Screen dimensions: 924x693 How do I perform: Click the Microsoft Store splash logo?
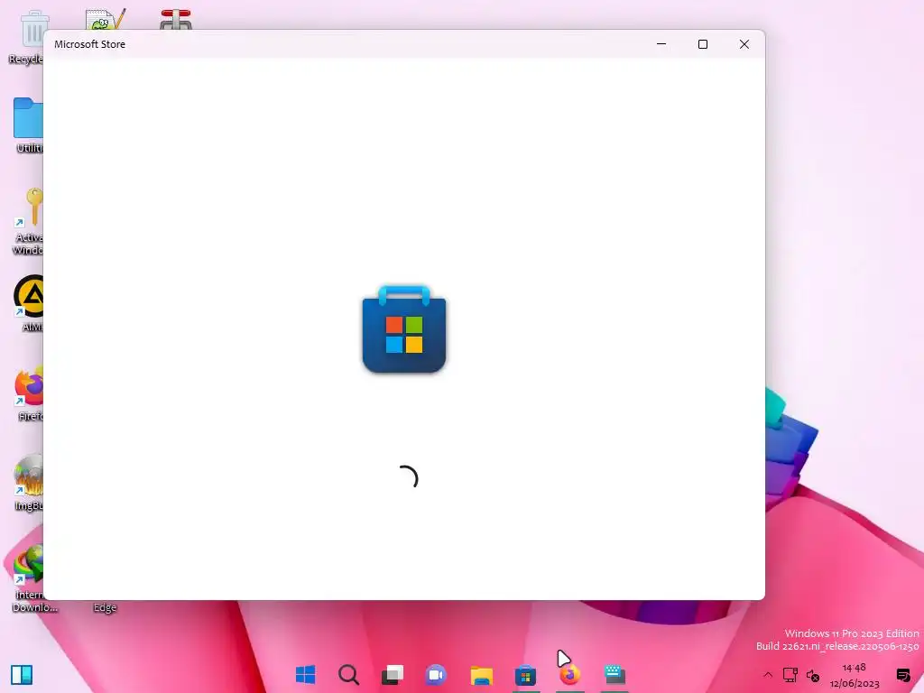coord(404,328)
